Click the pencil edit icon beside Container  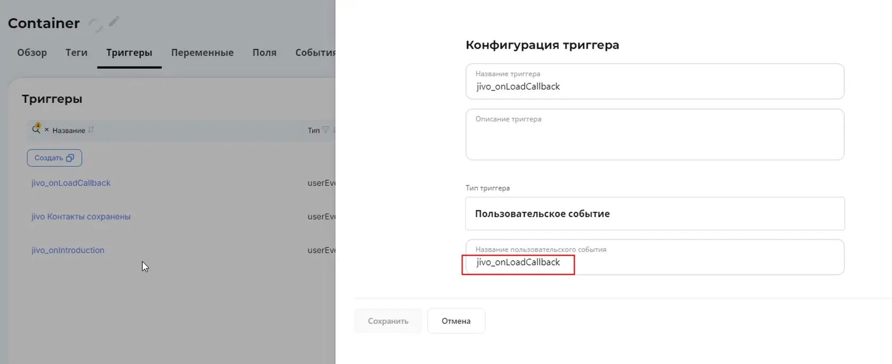pyautogui.click(x=114, y=22)
